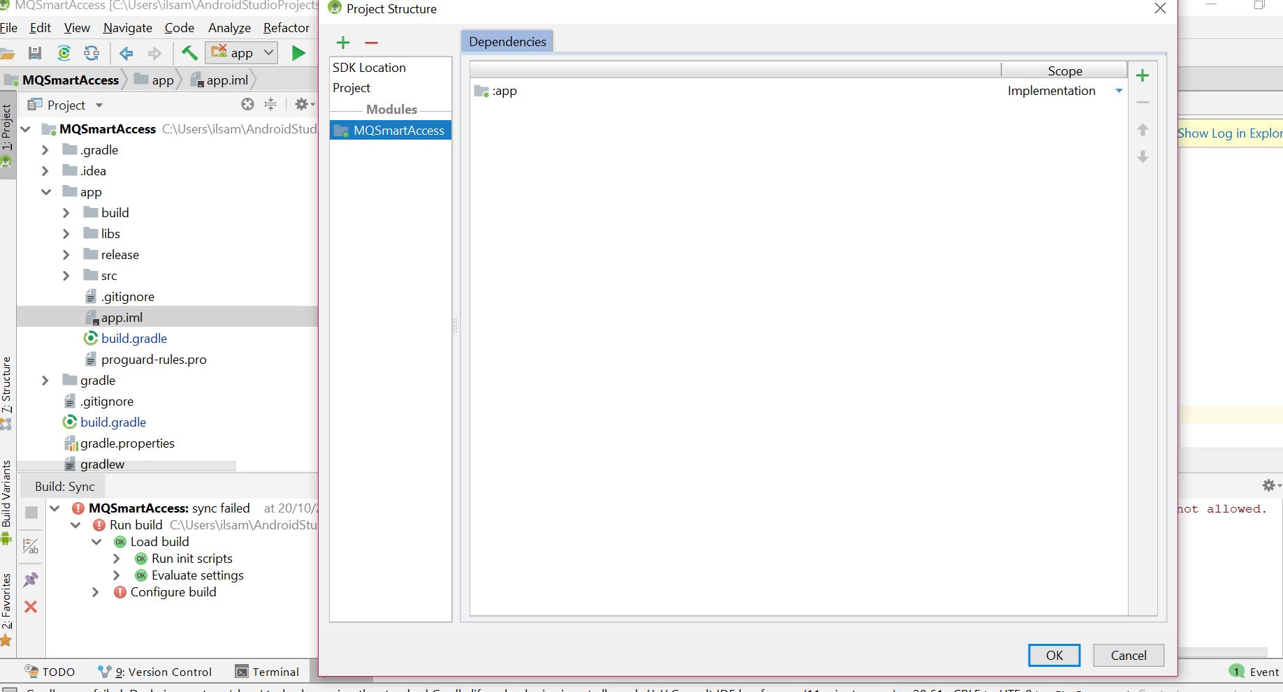1283x692 pixels.
Task: Open the Refactor menu
Action: pyautogui.click(x=286, y=28)
